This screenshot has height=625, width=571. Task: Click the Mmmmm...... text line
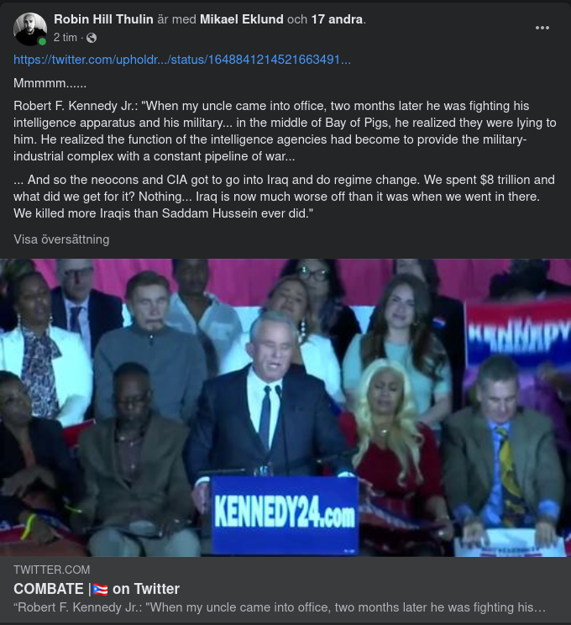pyautogui.click(x=50, y=83)
